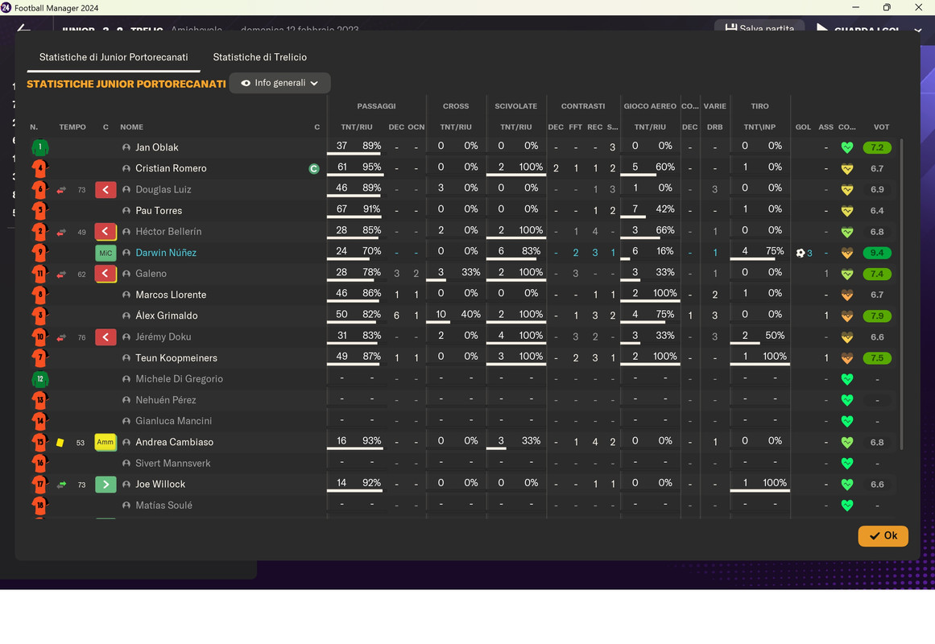Click the PASSAGGI TNT/RIU column header
The height and width of the screenshot is (644, 935).
click(x=357, y=127)
